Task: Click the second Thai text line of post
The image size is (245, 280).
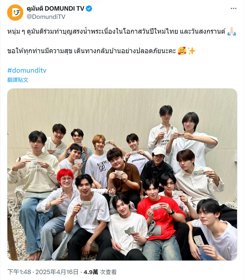Action: 92,51
